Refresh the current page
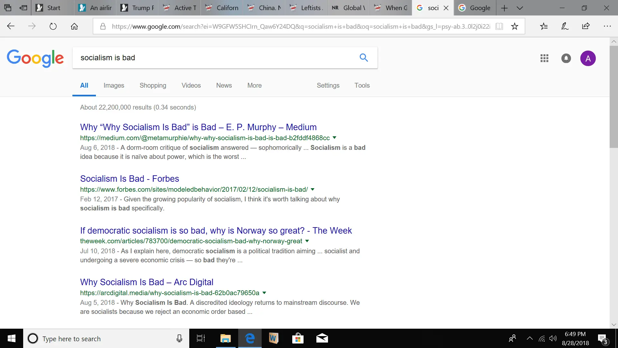 [53, 26]
